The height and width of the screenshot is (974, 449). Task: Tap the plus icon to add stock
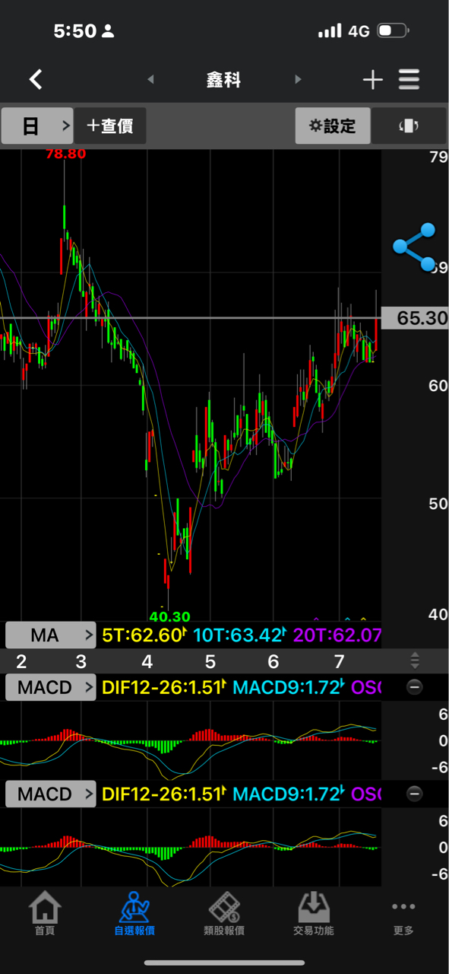click(372, 79)
